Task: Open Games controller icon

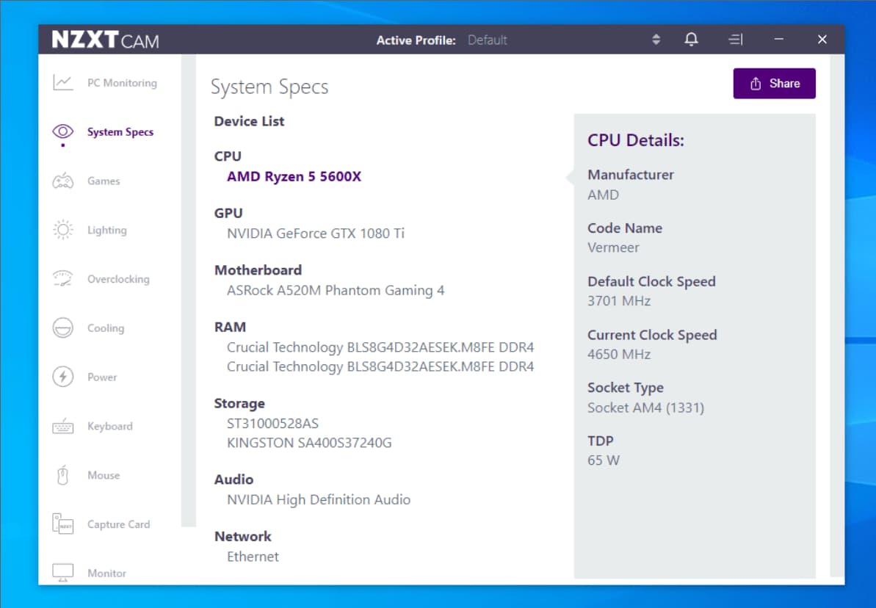Action: [x=62, y=181]
